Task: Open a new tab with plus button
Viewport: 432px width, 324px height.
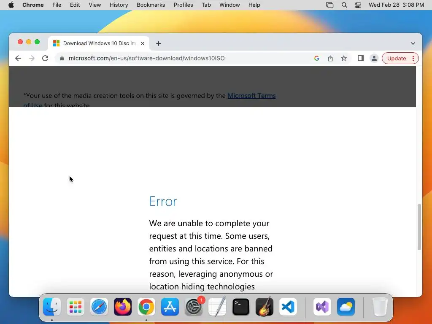Action: (159, 43)
